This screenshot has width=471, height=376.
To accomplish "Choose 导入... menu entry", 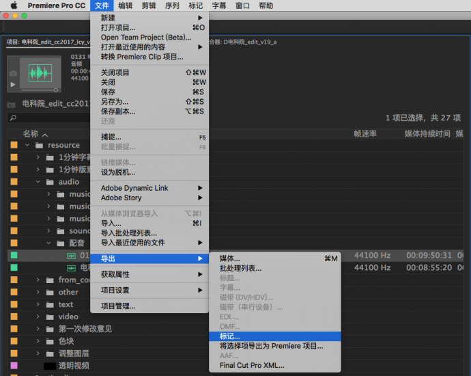I will coord(149,223).
